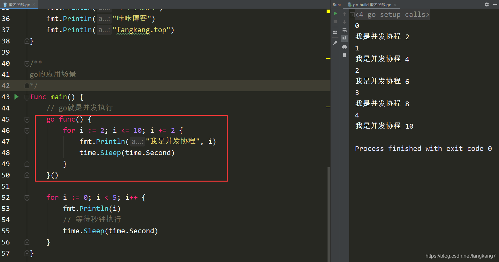Click comment // go就是并发执行
This screenshot has height=262, width=499.
coord(79,108)
